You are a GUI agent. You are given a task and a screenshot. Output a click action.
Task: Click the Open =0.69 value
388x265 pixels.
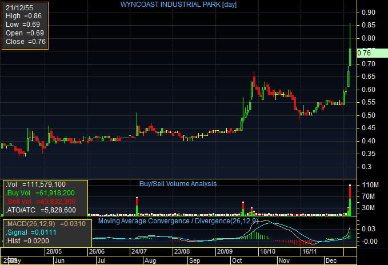coord(25,33)
